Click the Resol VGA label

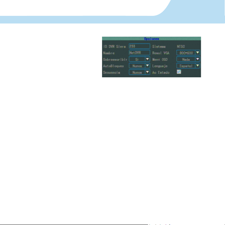(161, 53)
